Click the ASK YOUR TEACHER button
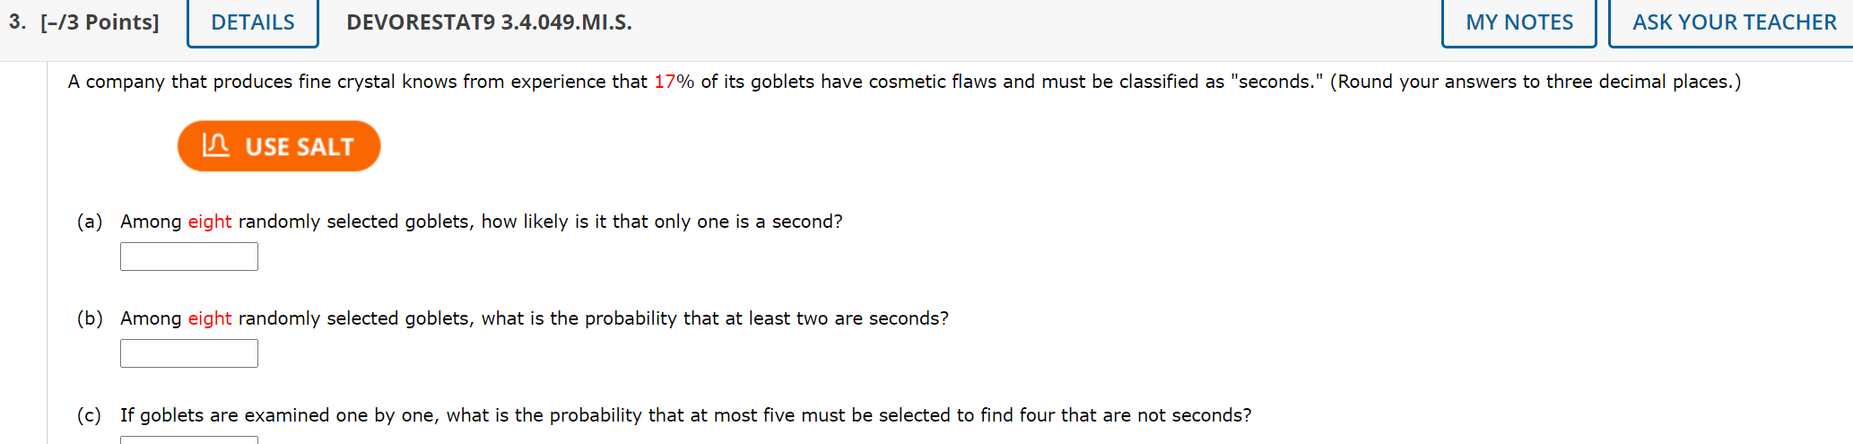Image resolution: width=1853 pixels, height=444 pixels. click(x=1734, y=22)
